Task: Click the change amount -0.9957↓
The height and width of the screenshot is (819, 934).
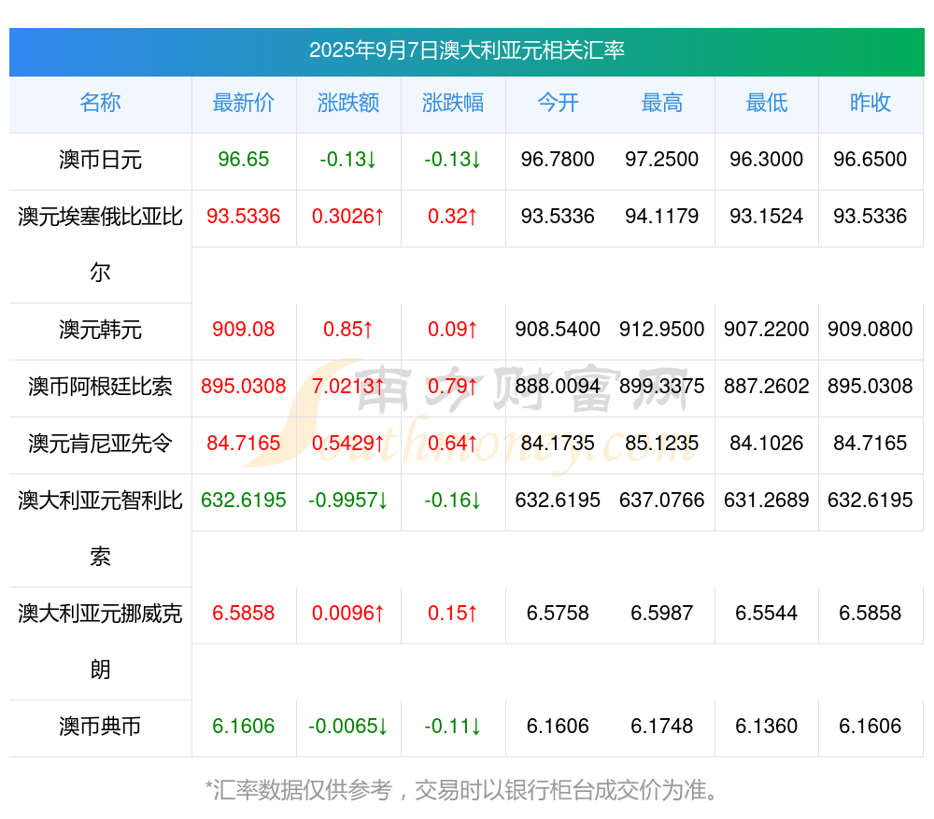Action: coord(348,501)
